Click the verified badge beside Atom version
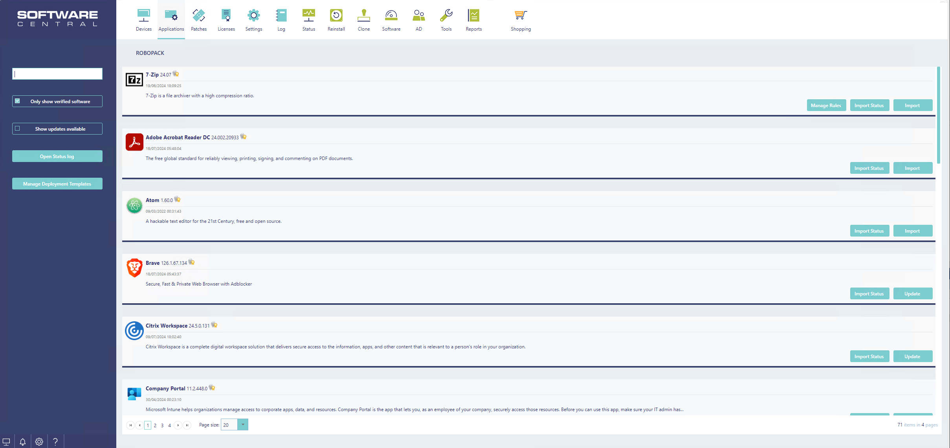This screenshot has width=950, height=448. [178, 199]
